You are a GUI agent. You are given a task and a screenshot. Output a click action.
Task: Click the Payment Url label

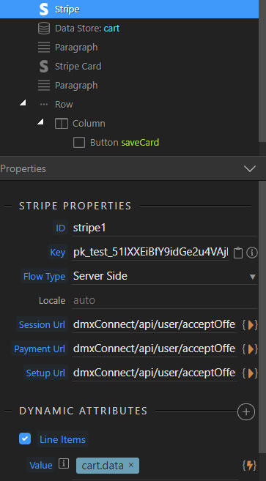click(40, 348)
